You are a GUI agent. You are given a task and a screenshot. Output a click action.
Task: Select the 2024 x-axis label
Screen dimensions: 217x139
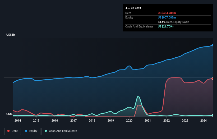coord(204,121)
